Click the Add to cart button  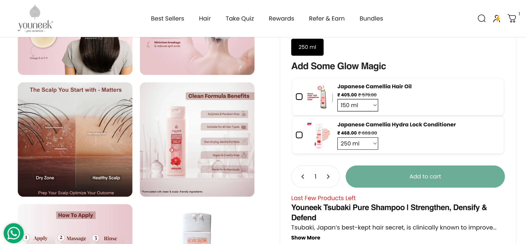click(x=425, y=177)
